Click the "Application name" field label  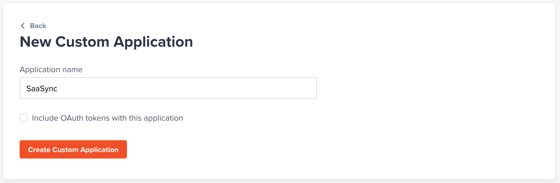[51, 70]
